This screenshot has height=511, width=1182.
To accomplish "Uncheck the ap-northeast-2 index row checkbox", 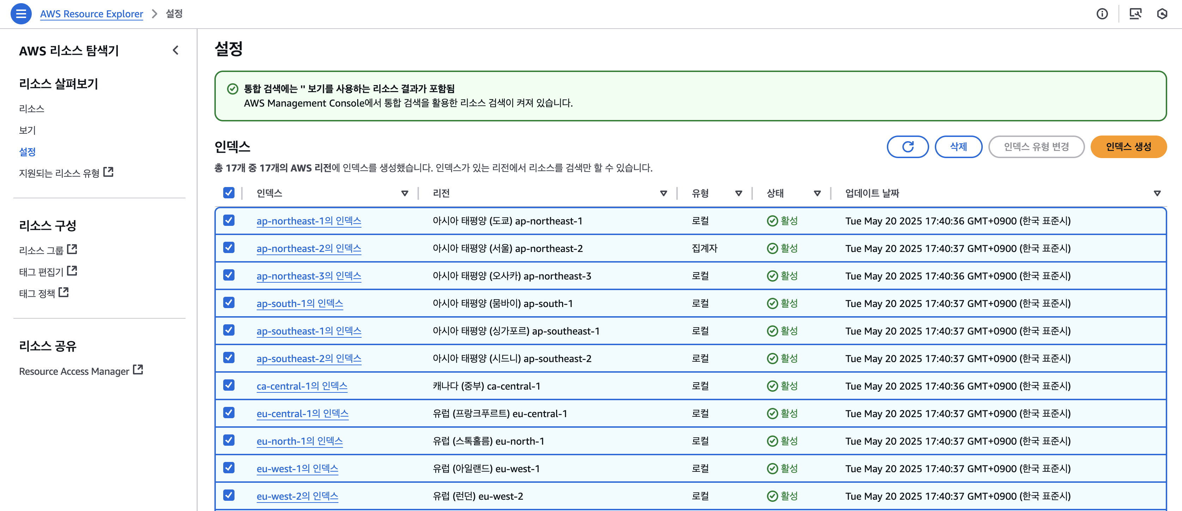I will (x=229, y=248).
